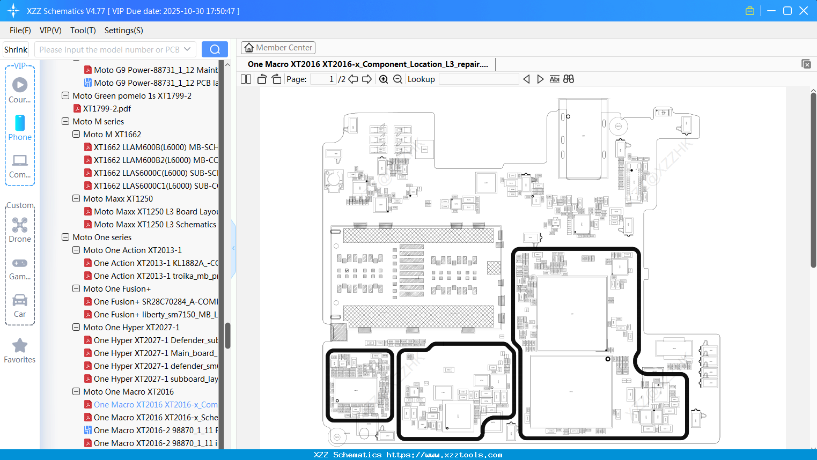Zoom out of the schematic
Screen dimensions: 817x460
pyautogui.click(x=398, y=79)
